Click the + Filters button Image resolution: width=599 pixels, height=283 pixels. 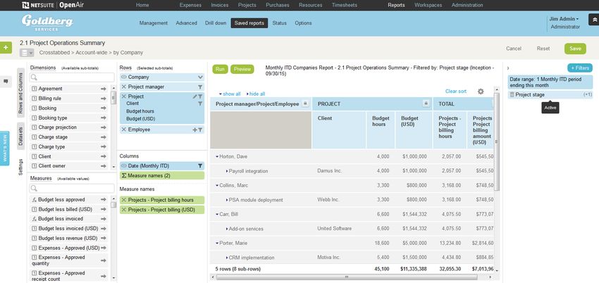[x=580, y=68]
